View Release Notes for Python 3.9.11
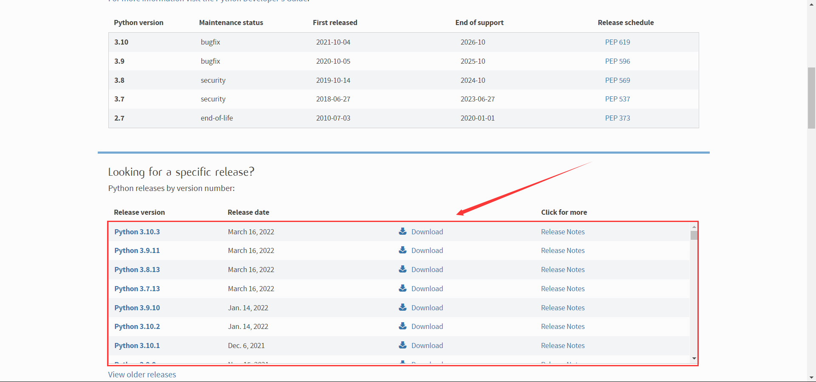Screen dimensions: 816x382 [x=563, y=250]
